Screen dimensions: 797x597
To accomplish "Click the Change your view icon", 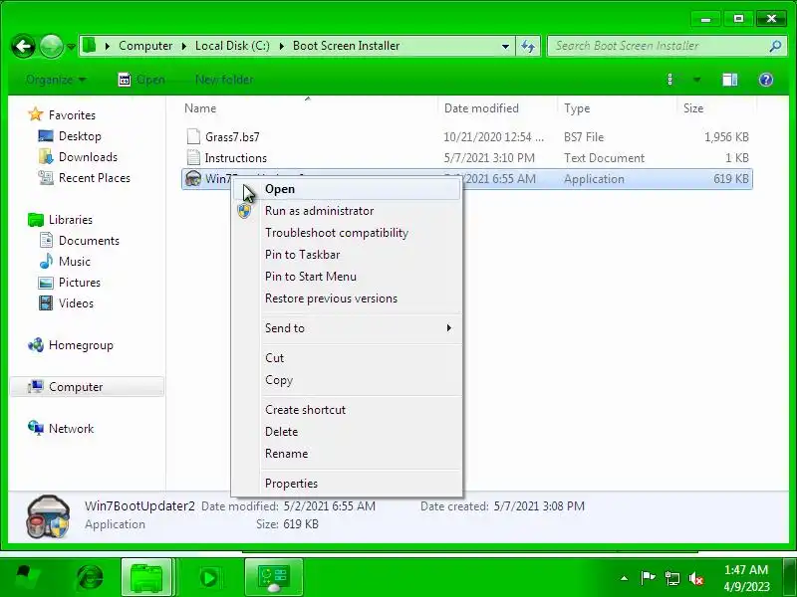I will (x=670, y=80).
